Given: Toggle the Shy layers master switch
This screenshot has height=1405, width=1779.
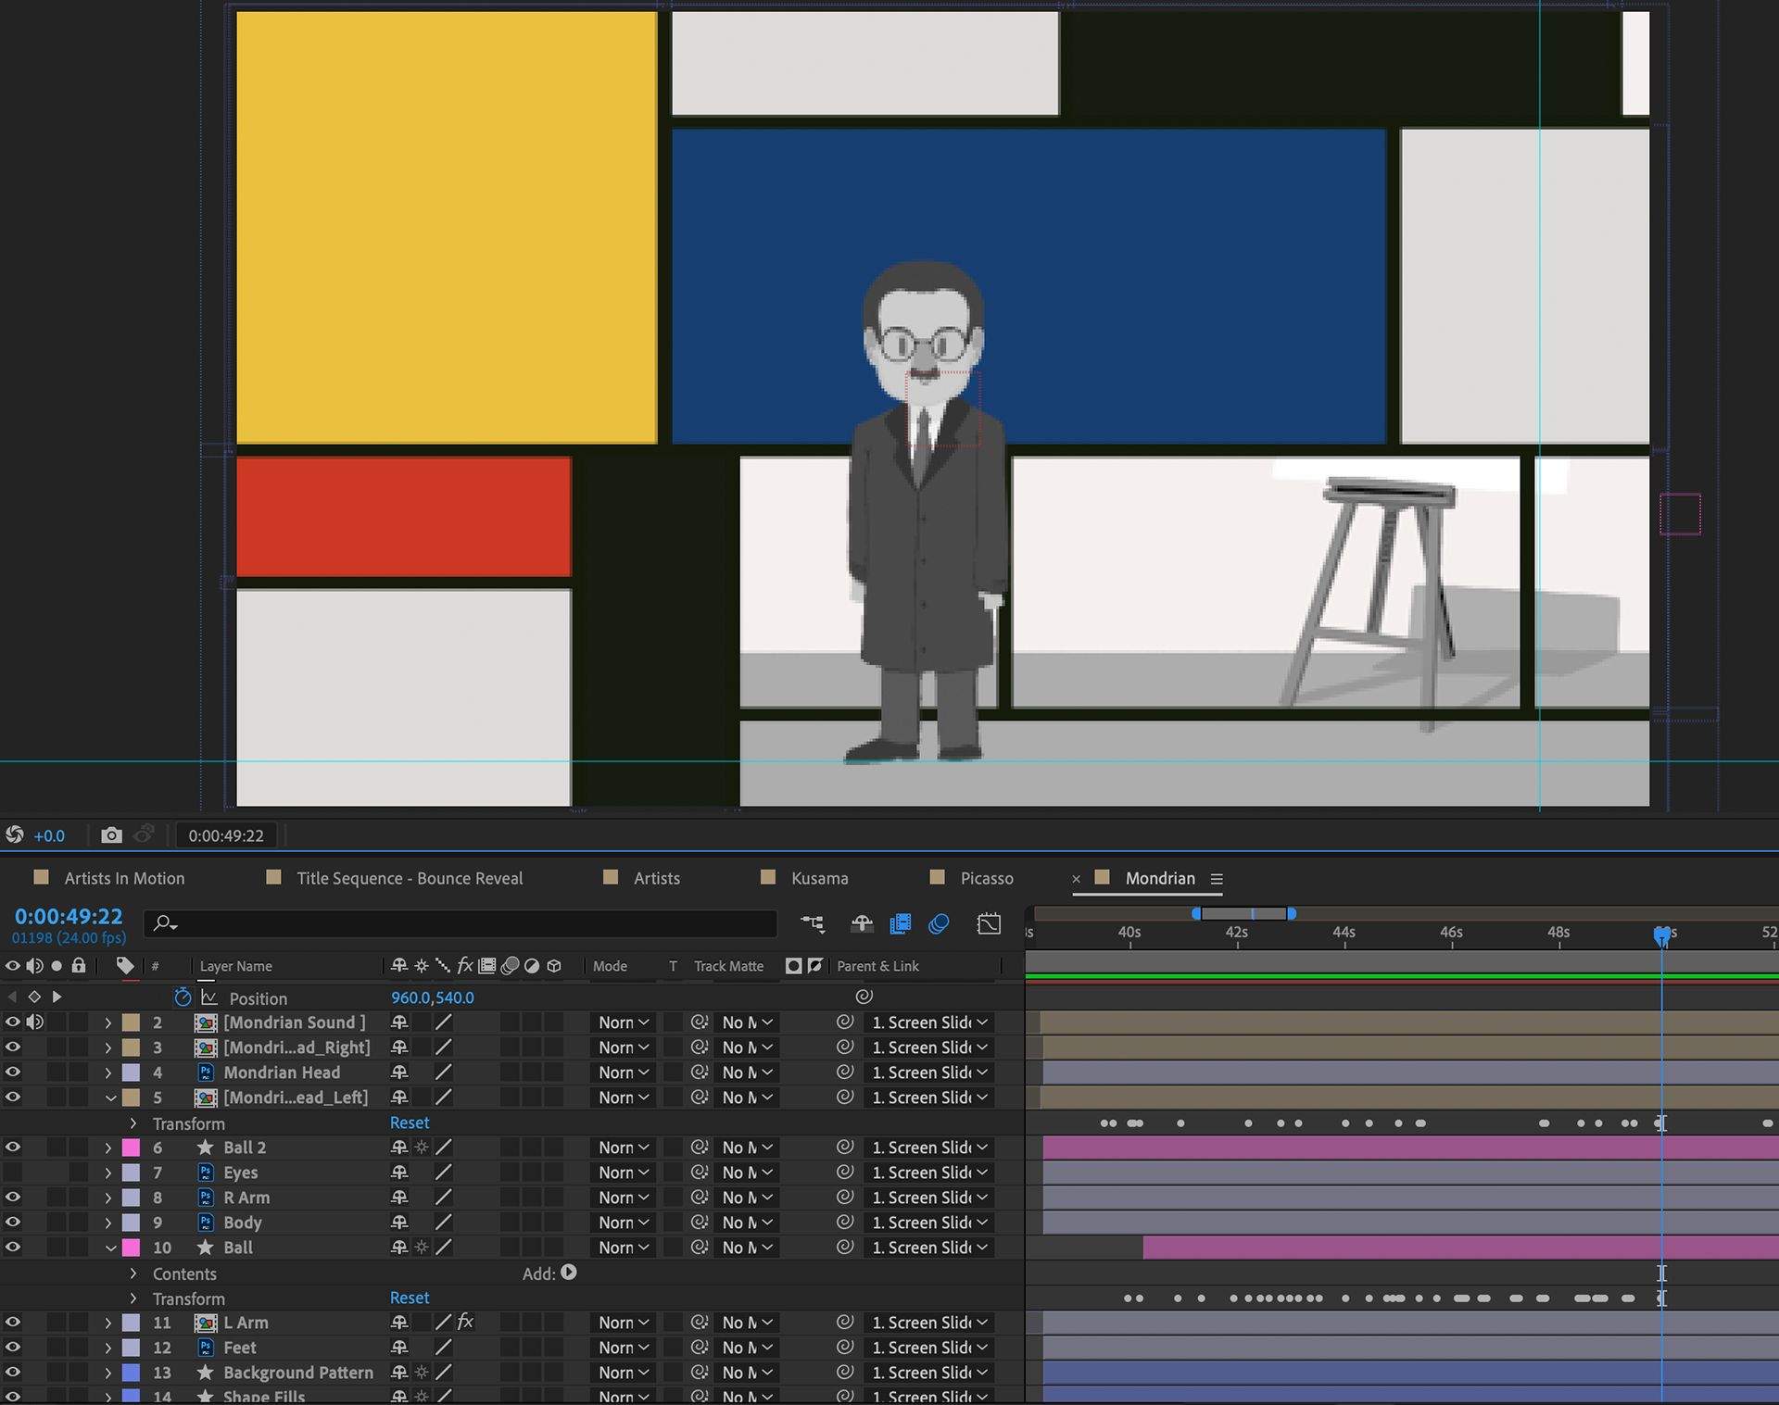Looking at the screenshot, I should pos(862,923).
